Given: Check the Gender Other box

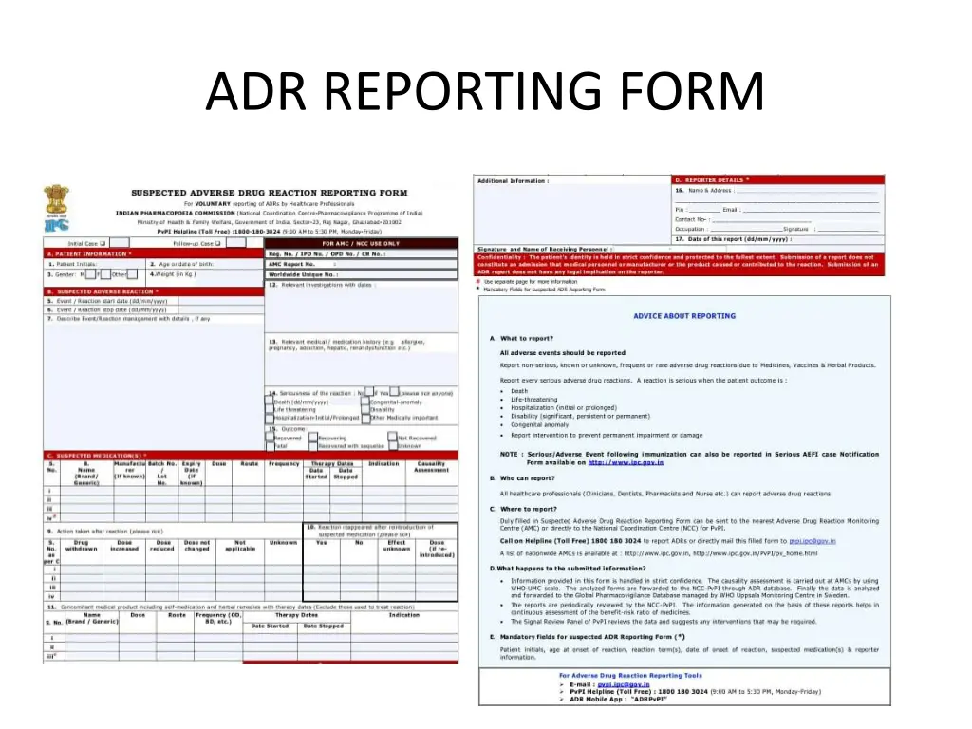Looking at the screenshot, I should point(132,274).
